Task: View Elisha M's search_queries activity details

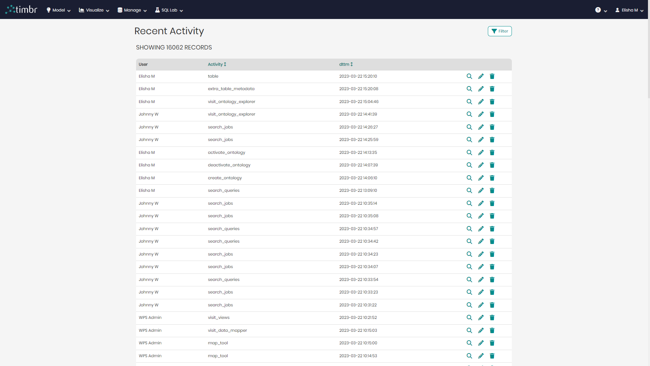Action: (469, 190)
